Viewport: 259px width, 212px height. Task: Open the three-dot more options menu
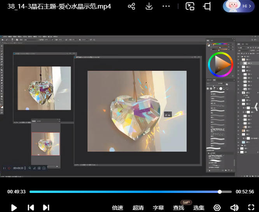point(166,6)
